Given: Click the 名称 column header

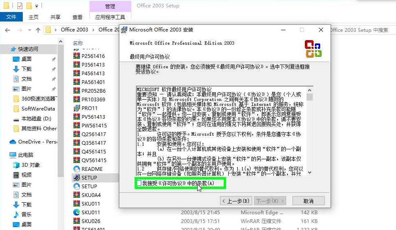Looking at the screenshot, I should point(78,43).
